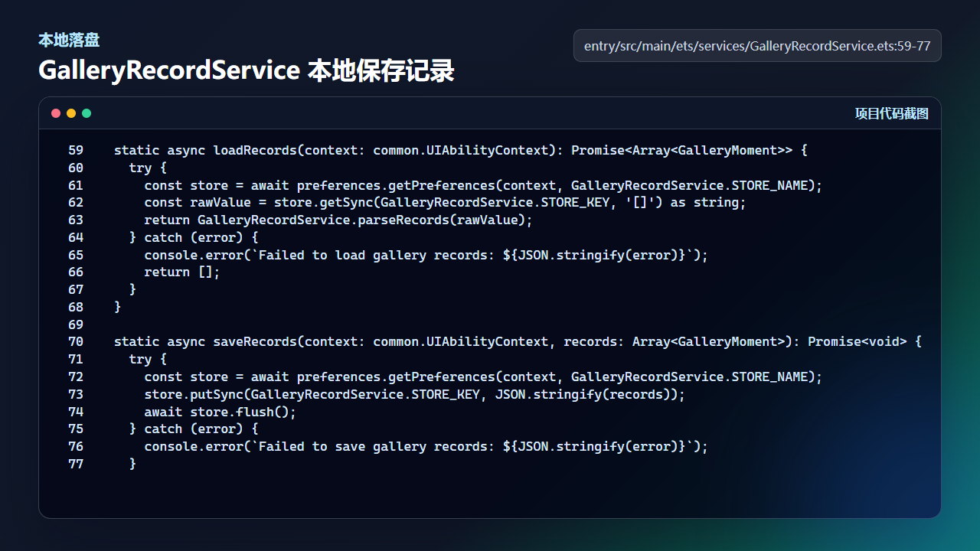Click line number 71
This screenshot has height=551, width=980.
click(76, 359)
